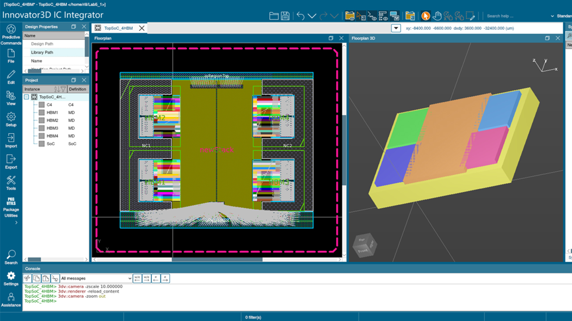The height and width of the screenshot is (321, 572).
Task: Expand the undo history dropdown arrow
Action: point(312,16)
